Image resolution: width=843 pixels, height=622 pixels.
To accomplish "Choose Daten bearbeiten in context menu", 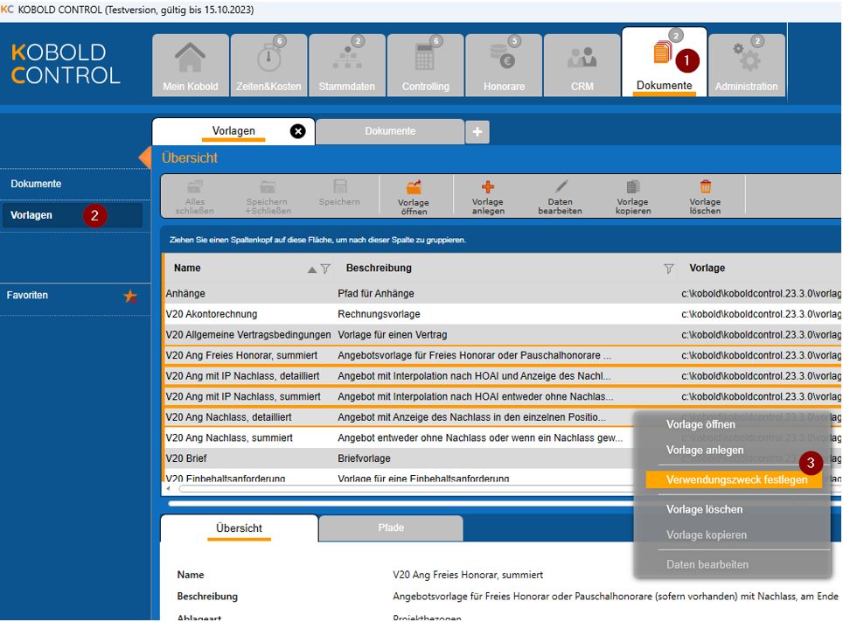I will pos(707,564).
